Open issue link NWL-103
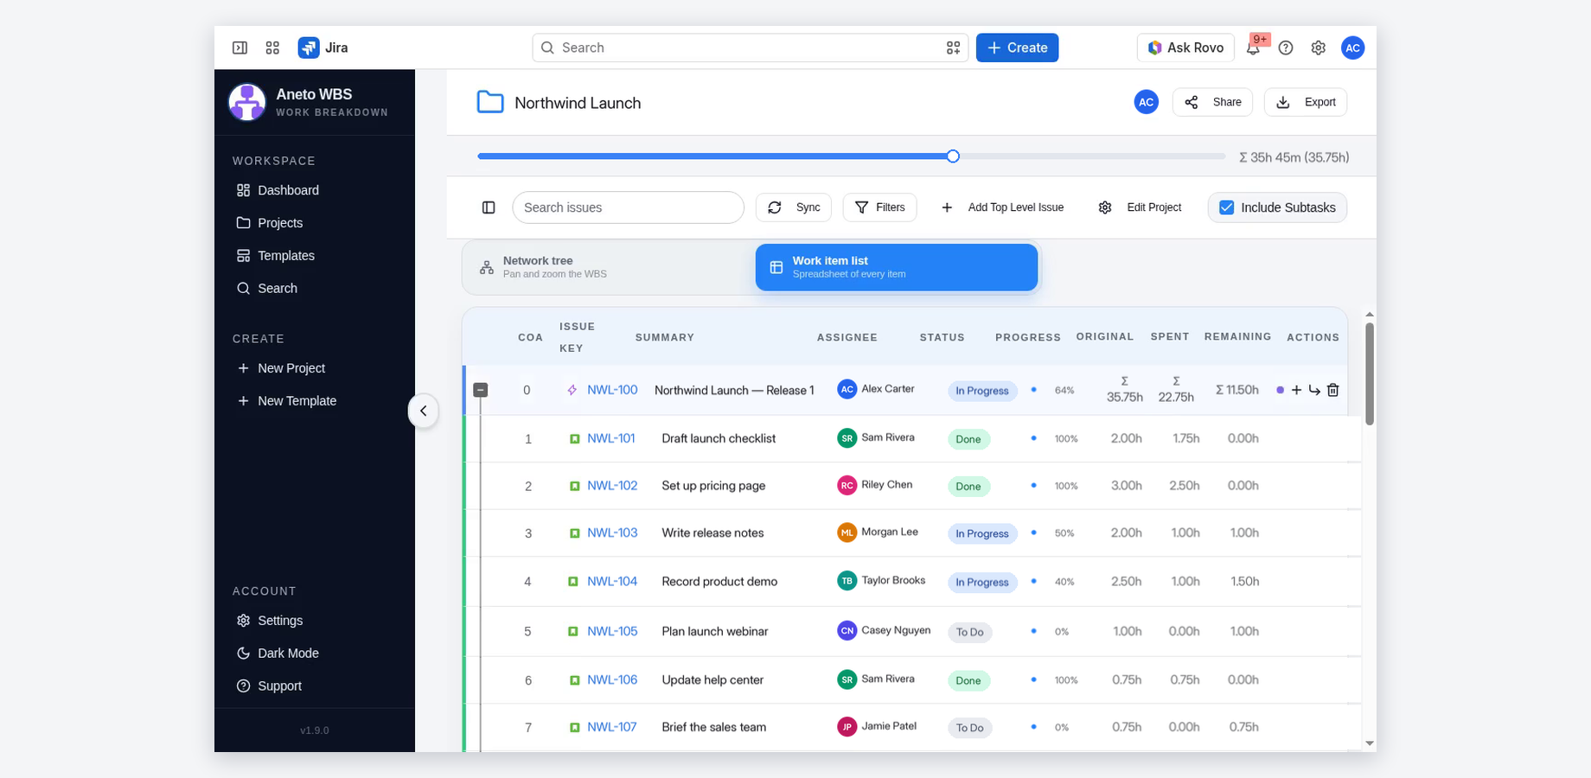The width and height of the screenshot is (1591, 778). (612, 532)
